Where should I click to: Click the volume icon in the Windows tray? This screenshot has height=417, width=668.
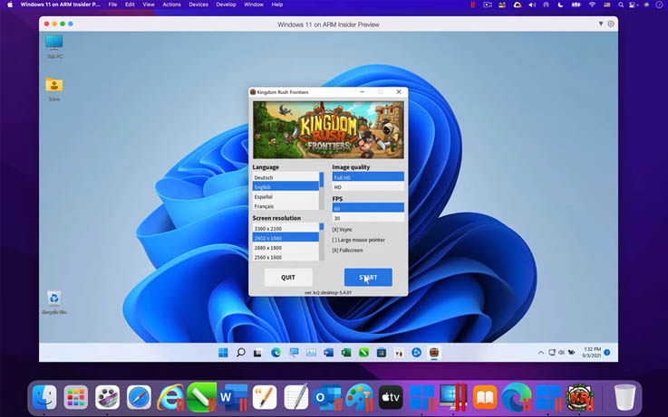561,353
